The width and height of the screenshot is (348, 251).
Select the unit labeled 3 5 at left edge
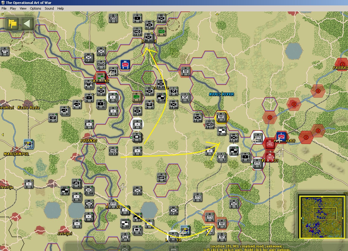tap(5, 51)
